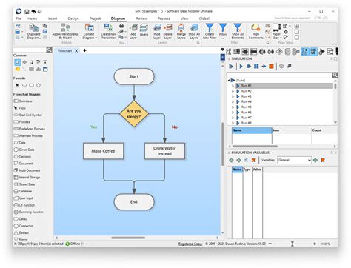Screen dimensions: 351x268
Task: Add new diagram tab with plus button
Action: (x=84, y=50)
